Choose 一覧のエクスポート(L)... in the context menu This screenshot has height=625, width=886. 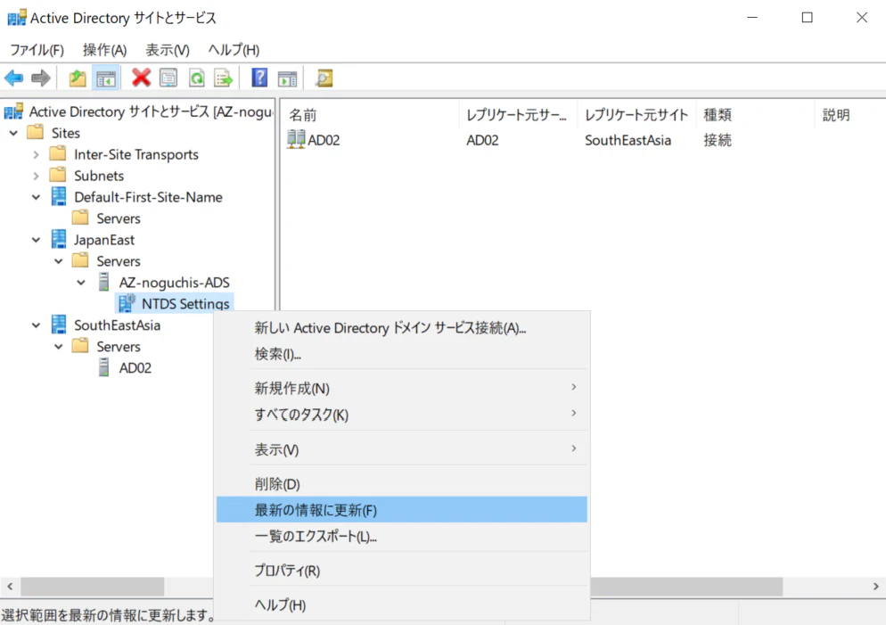(402, 536)
